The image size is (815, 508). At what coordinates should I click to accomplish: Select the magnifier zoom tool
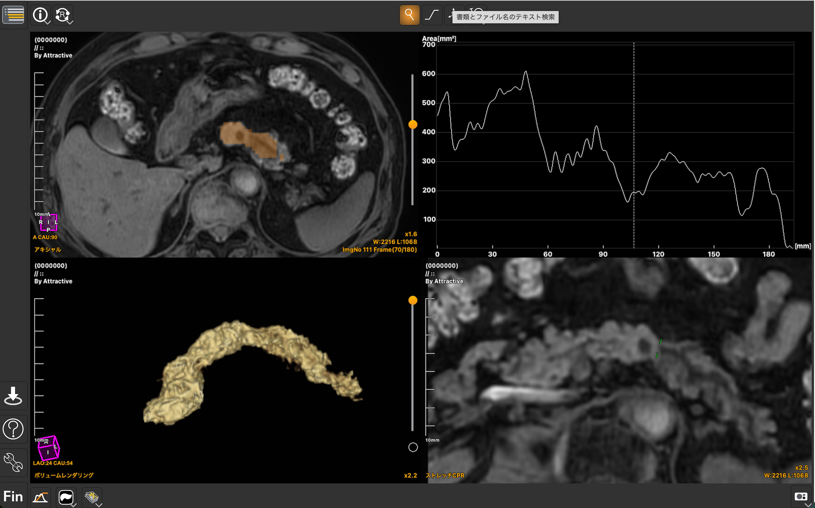pyautogui.click(x=409, y=15)
